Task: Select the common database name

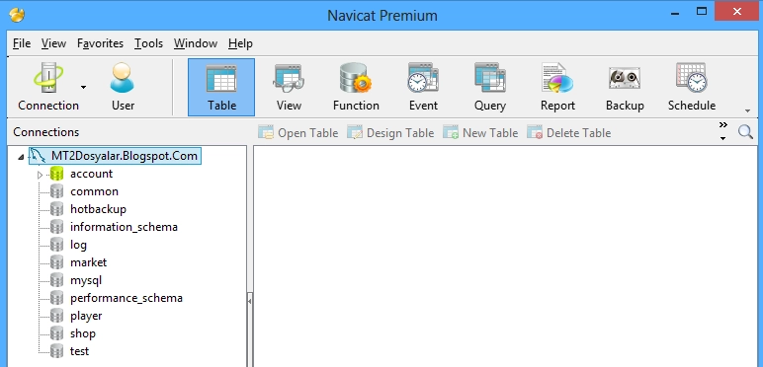Action: (x=94, y=191)
